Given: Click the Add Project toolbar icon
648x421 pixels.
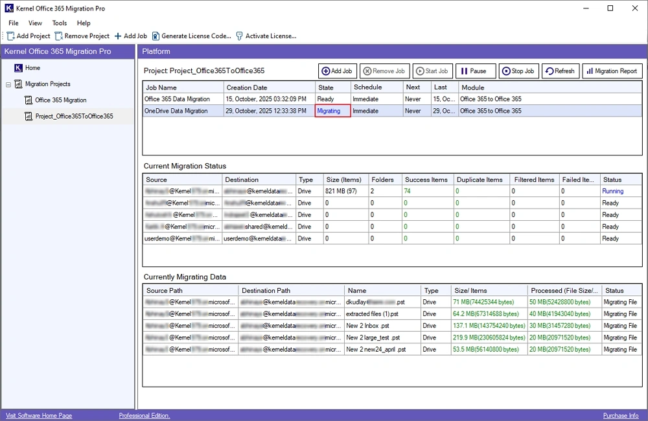Looking at the screenshot, I should pyautogui.click(x=11, y=36).
